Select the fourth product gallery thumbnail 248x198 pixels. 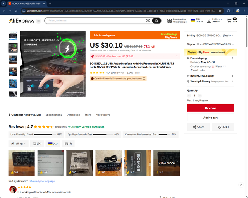point(13,72)
